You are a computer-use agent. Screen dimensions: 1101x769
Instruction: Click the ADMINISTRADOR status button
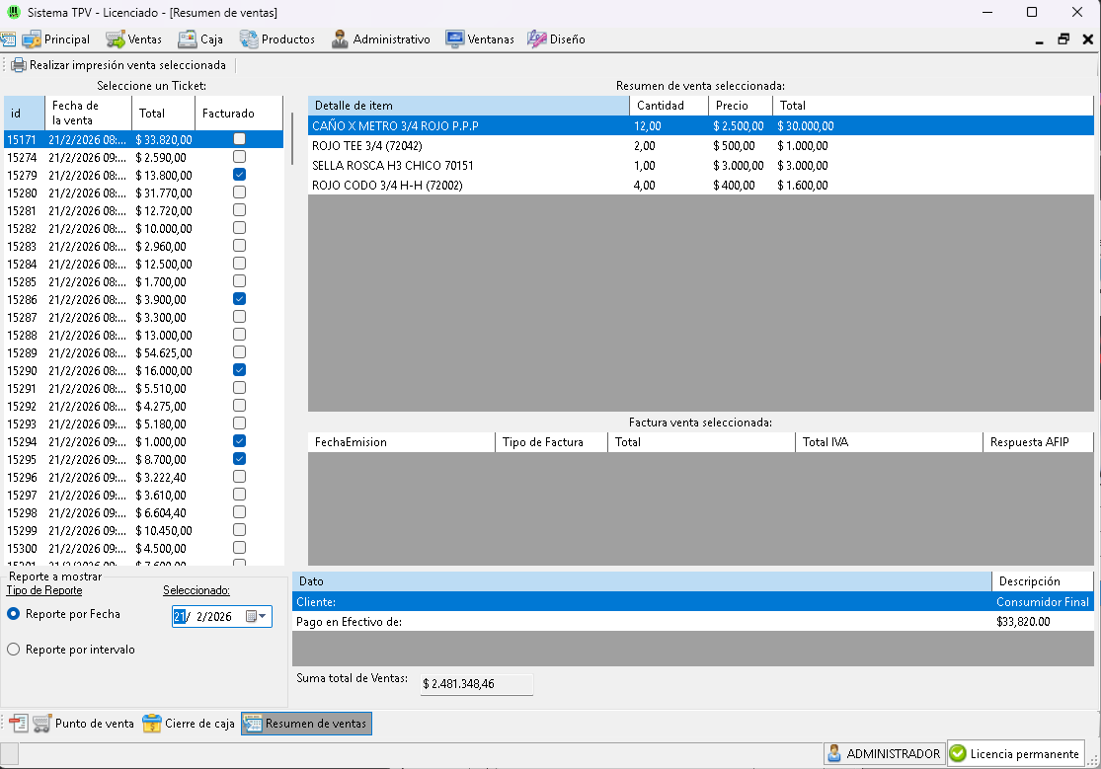[884, 753]
